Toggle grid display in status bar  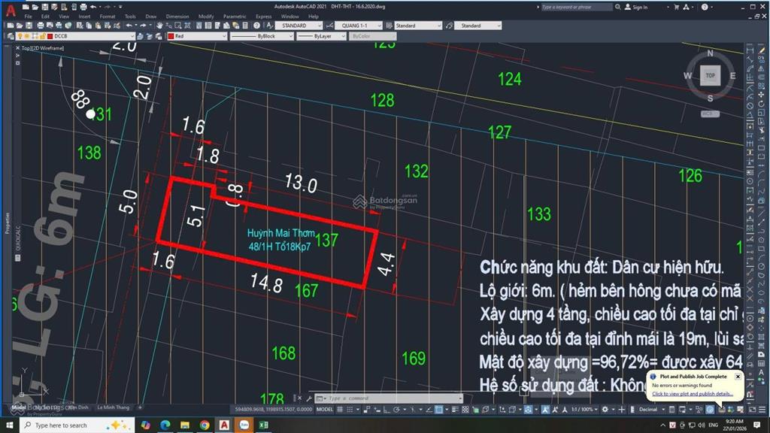click(338, 409)
